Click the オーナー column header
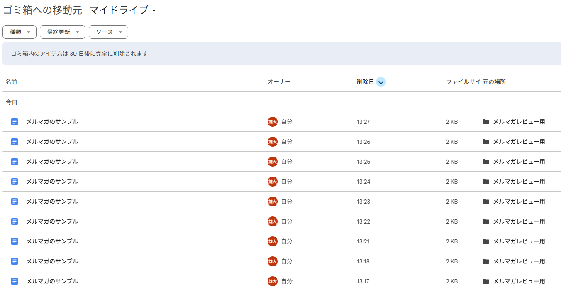Screen dimensions: 561x295 pos(279,82)
